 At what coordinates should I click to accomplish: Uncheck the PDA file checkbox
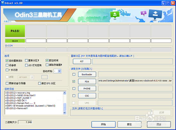pos(74,81)
